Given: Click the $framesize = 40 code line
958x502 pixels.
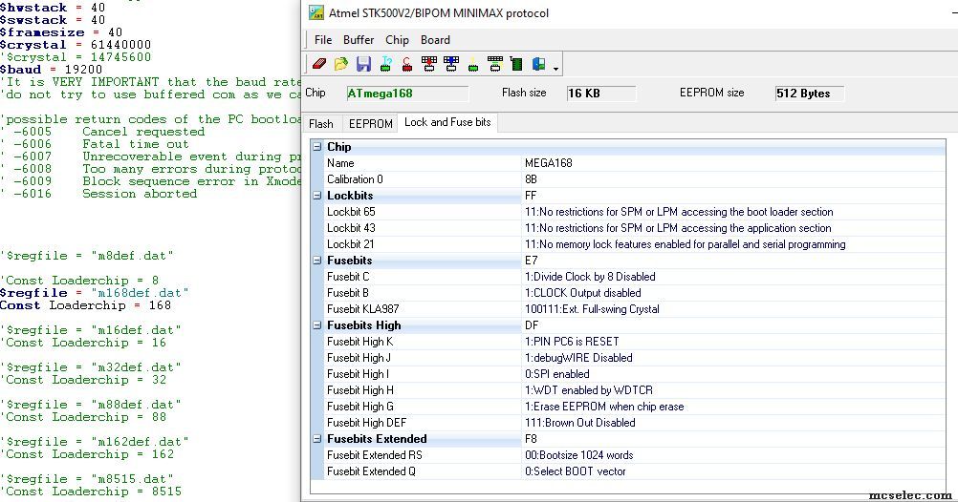Looking at the screenshot, I should click(61, 32).
